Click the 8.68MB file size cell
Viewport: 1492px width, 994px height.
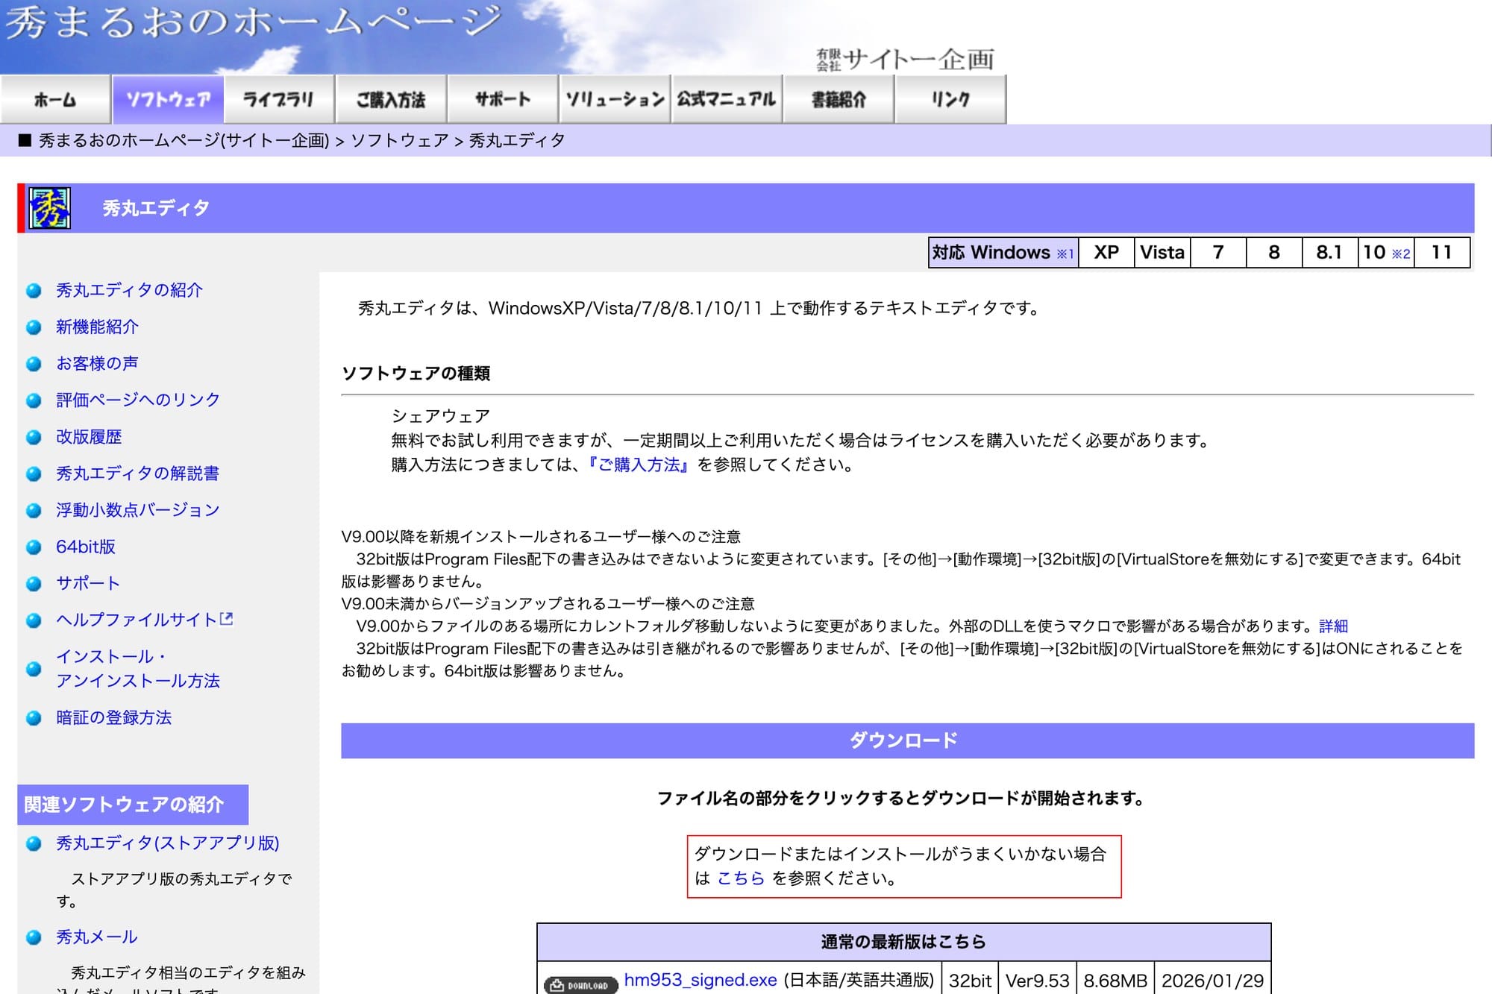pos(1115,980)
